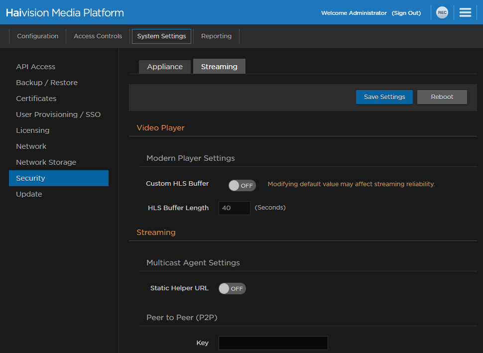Go to Access Controls section

click(x=98, y=36)
